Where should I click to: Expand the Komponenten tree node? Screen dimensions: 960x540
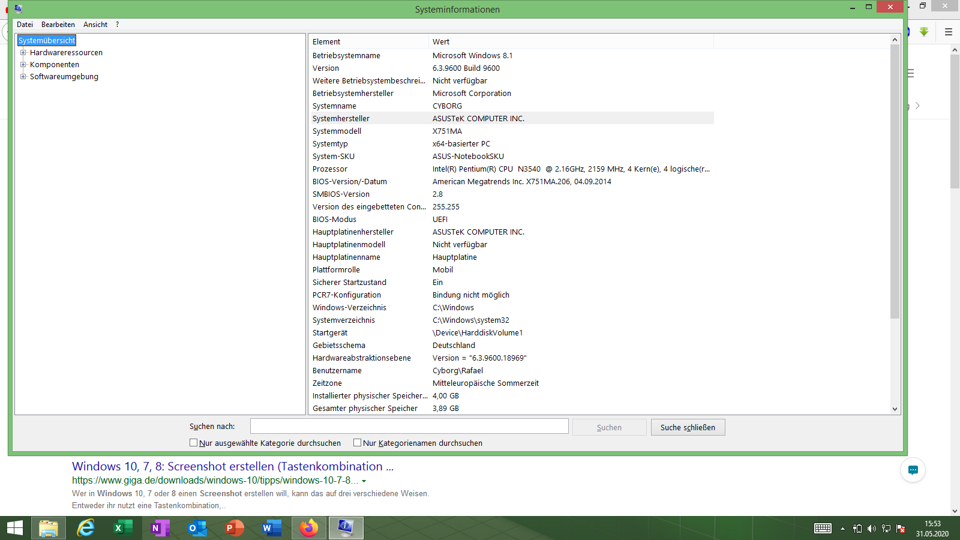coord(23,64)
